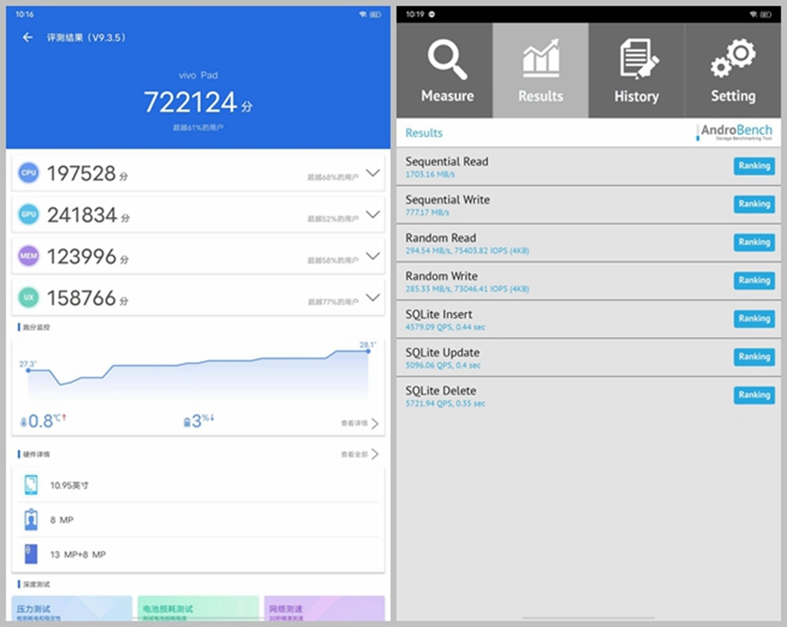Tap the vivo Pad device name

pyautogui.click(x=198, y=75)
